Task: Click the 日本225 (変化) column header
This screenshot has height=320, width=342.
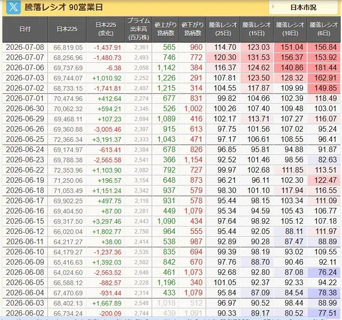Action: (x=106, y=29)
